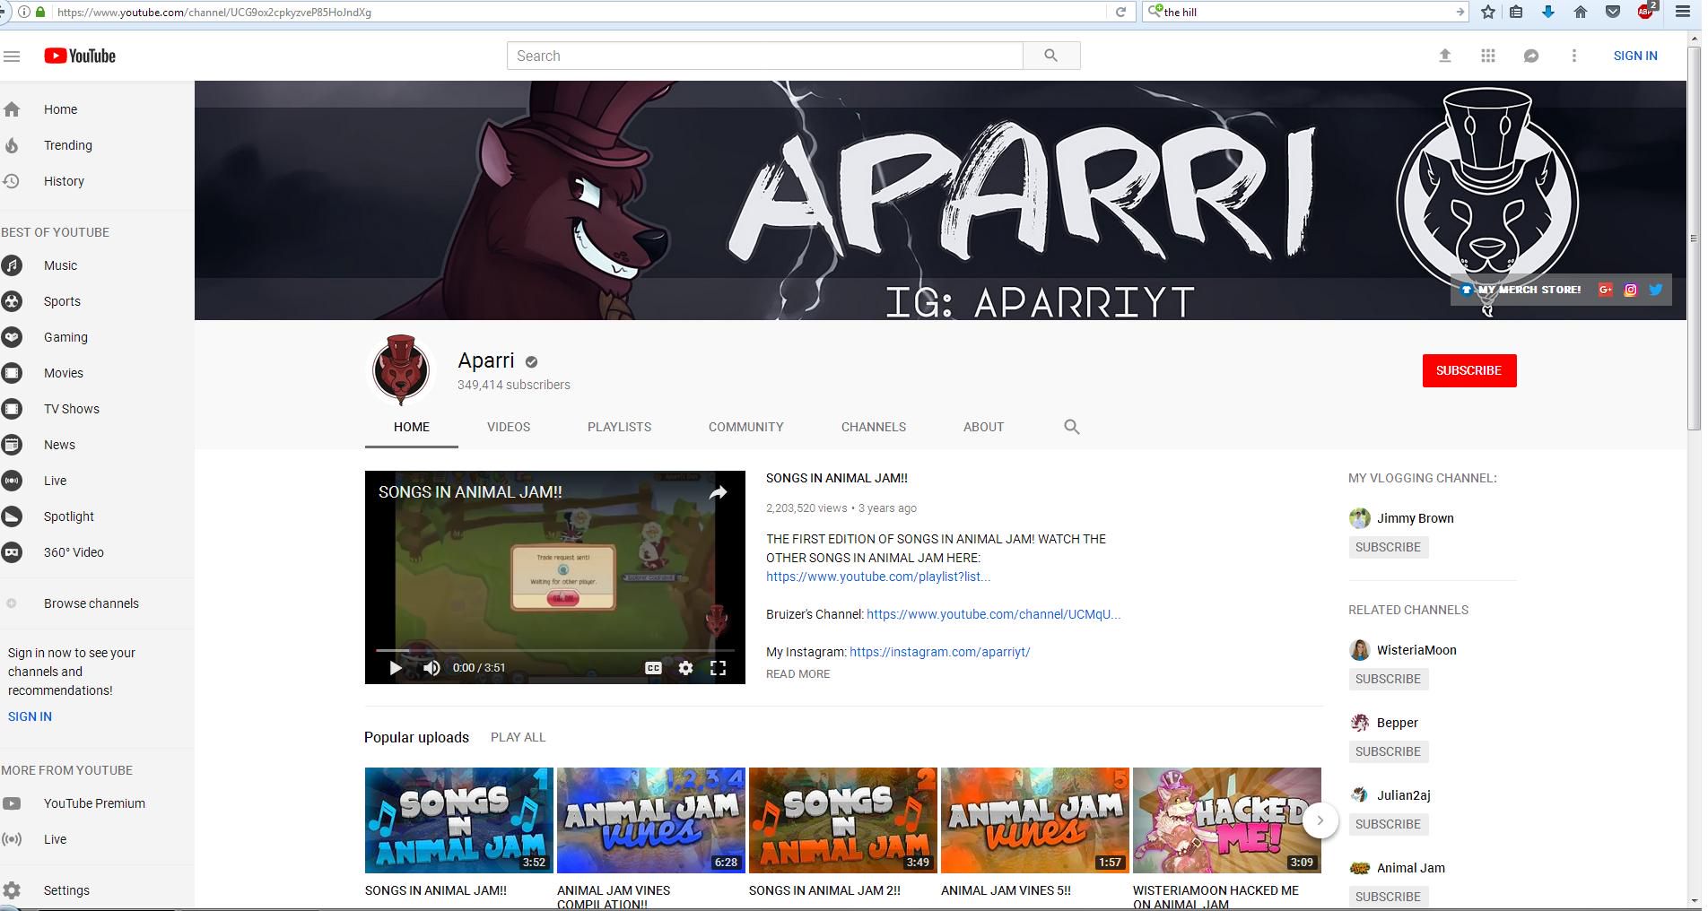The width and height of the screenshot is (1708, 911).
Task: Play the featured video
Action: click(395, 668)
